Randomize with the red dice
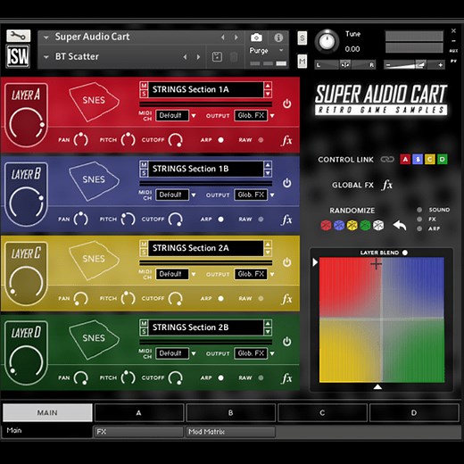The image size is (464, 464). [x=326, y=225]
